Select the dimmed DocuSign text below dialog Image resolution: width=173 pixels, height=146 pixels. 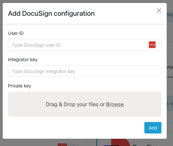(x=145, y=145)
